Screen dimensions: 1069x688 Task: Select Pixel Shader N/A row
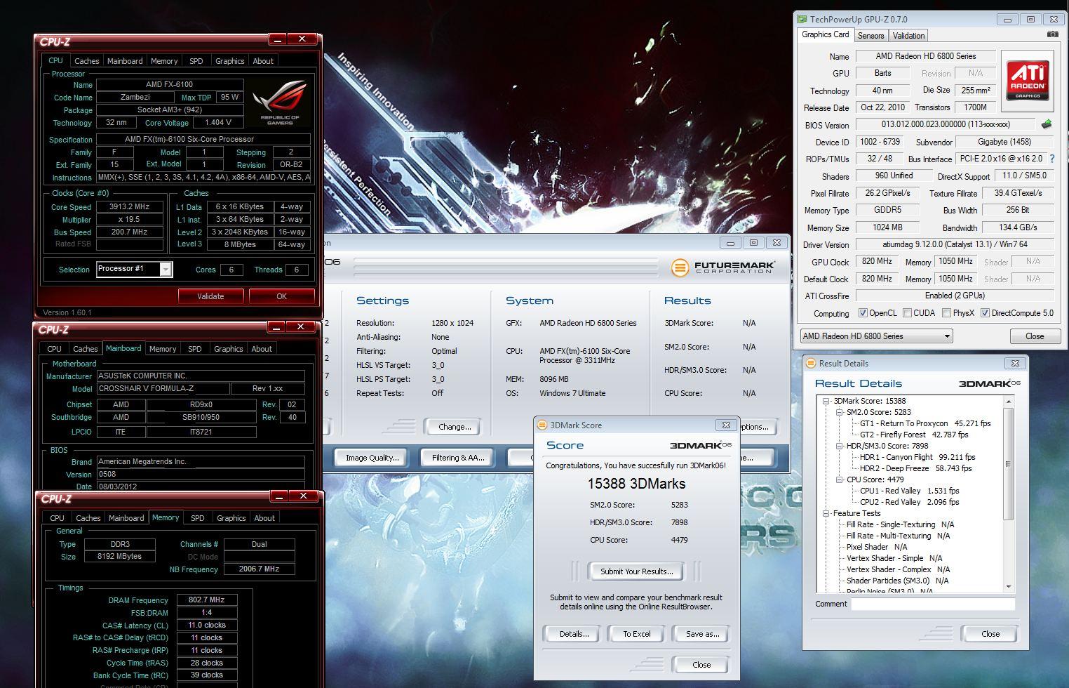click(x=877, y=547)
